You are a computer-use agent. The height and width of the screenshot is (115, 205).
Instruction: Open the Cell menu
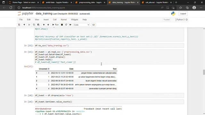(55, 19)
